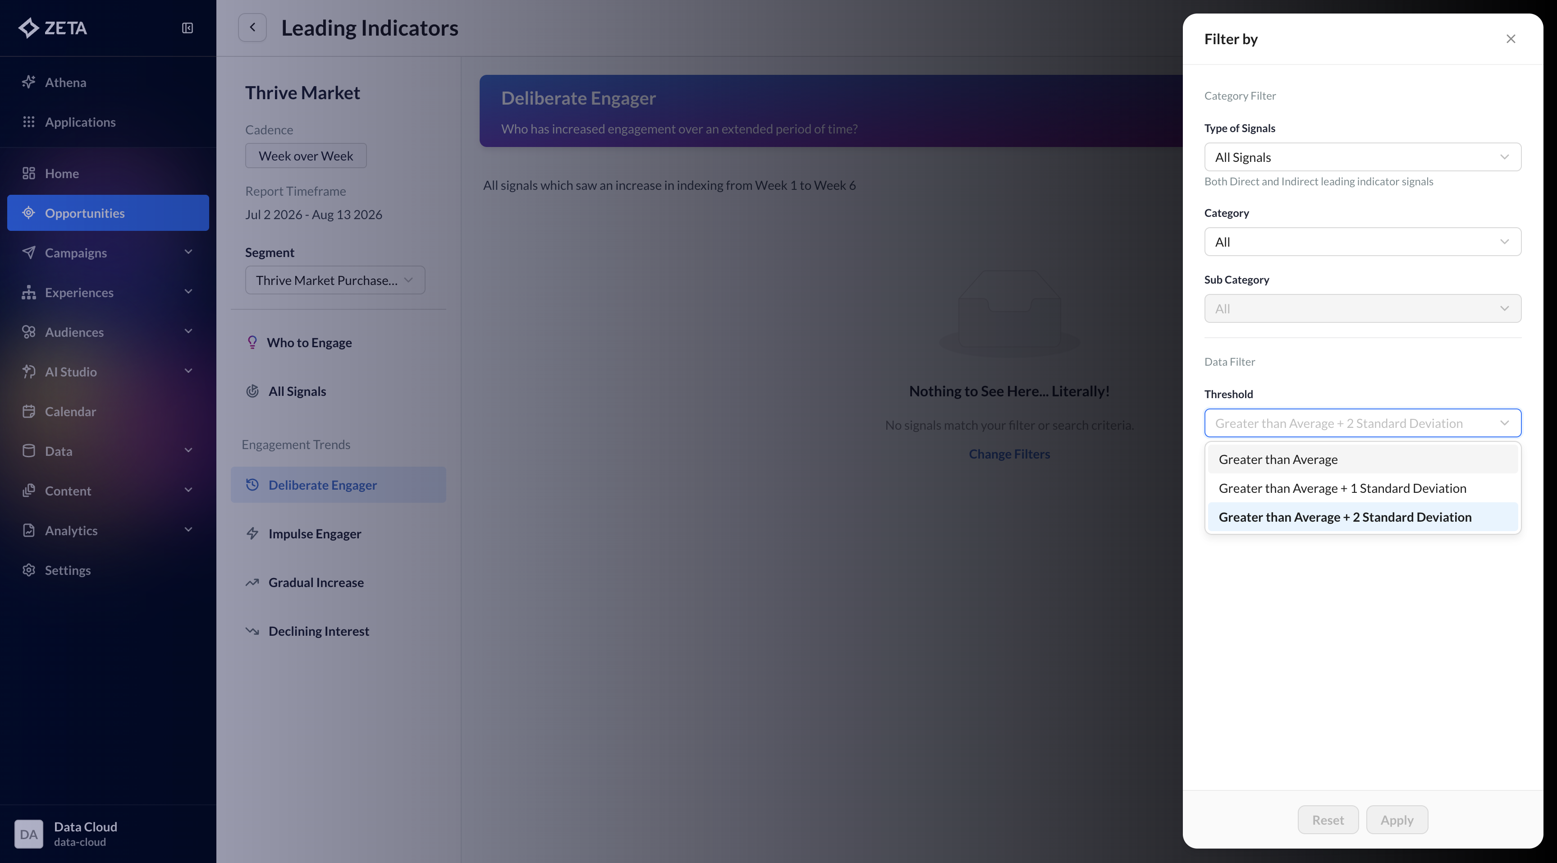Click the Content files icon
Viewport: 1557px width, 863px height.
pos(28,491)
